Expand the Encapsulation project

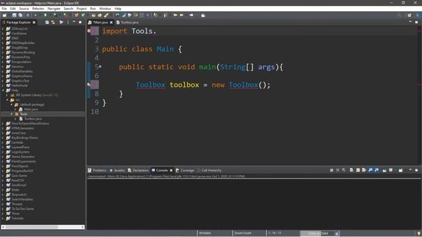(3, 62)
